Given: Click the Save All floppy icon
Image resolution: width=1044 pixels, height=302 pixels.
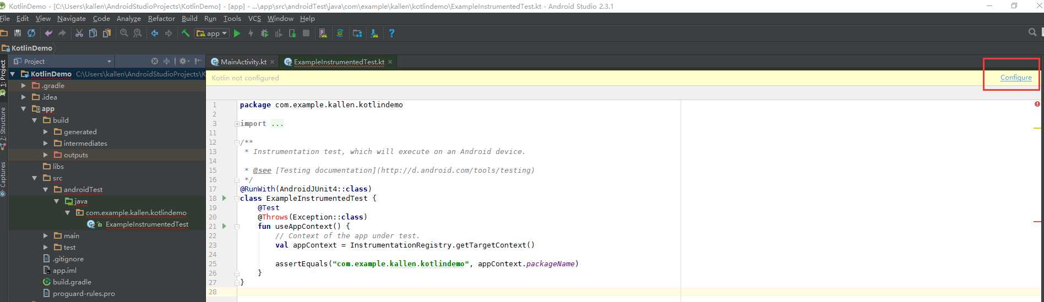Looking at the screenshot, I should [x=18, y=34].
